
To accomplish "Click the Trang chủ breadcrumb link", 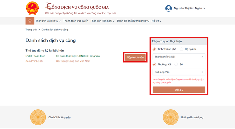I will coord(31,30).
